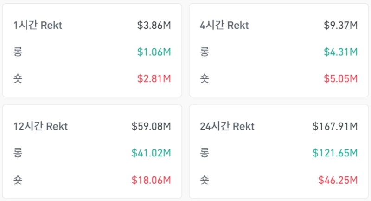
Task: Click the green $4.31M long amount
Action: point(340,52)
